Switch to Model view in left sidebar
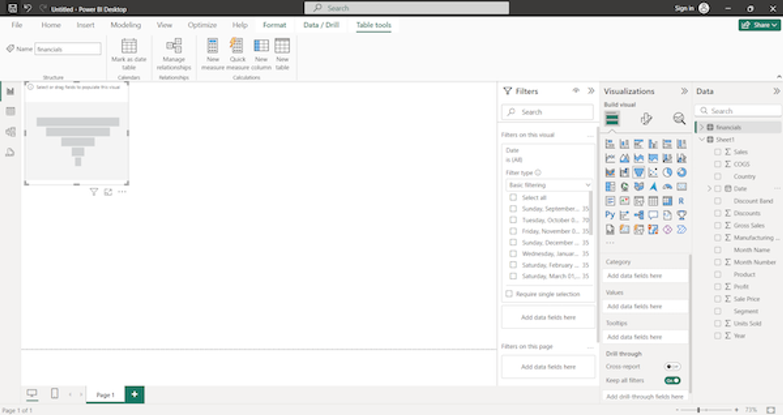The image size is (783, 415). click(x=10, y=132)
